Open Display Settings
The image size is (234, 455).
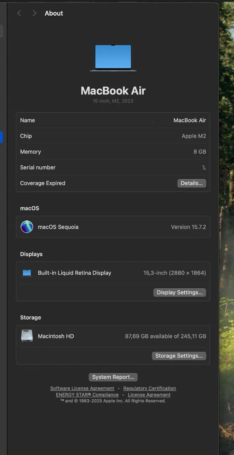(179, 292)
